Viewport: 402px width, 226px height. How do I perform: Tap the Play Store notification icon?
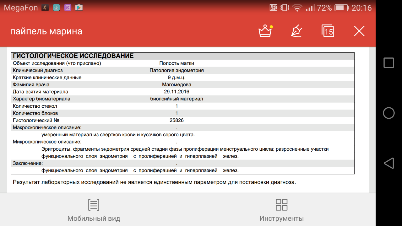[79, 8]
